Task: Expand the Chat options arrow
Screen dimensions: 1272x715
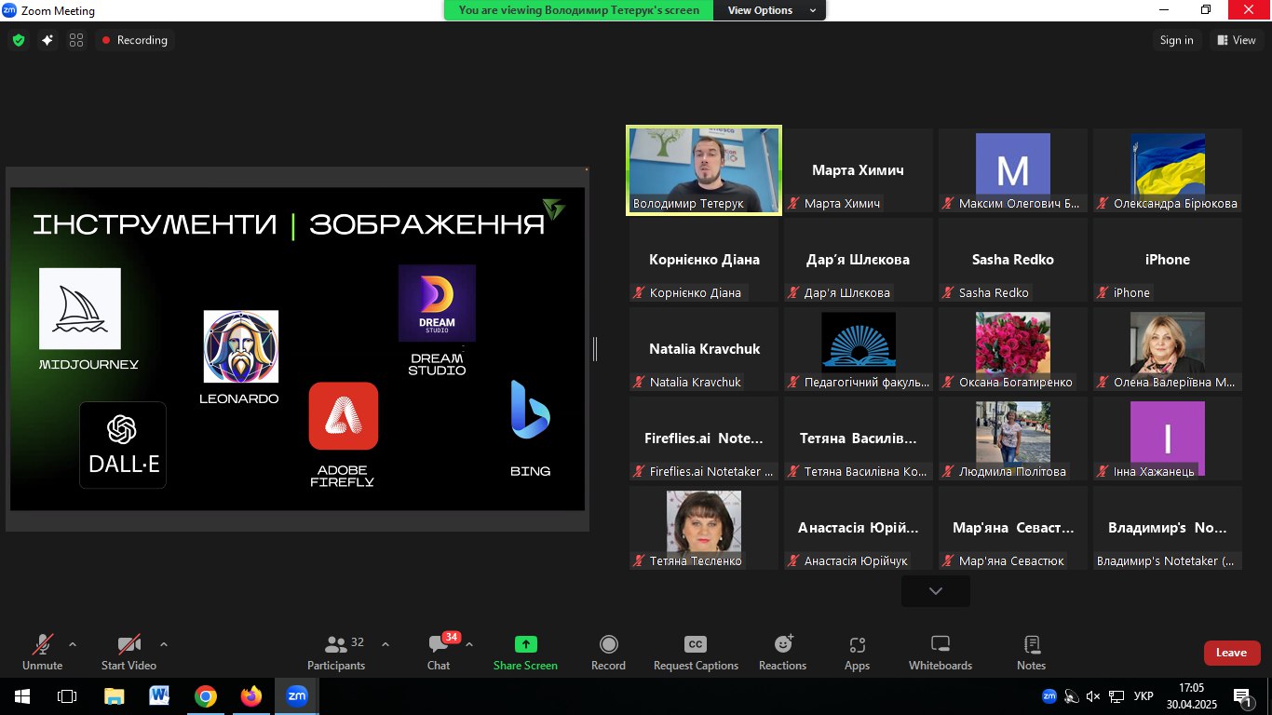Action: (x=469, y=644)
